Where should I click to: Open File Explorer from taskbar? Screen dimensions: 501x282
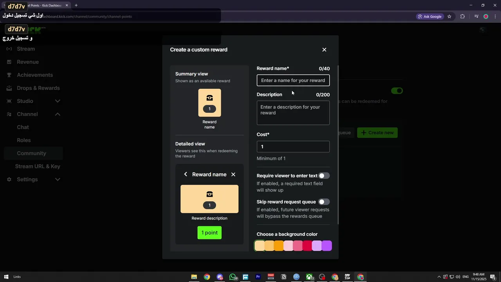194,277
